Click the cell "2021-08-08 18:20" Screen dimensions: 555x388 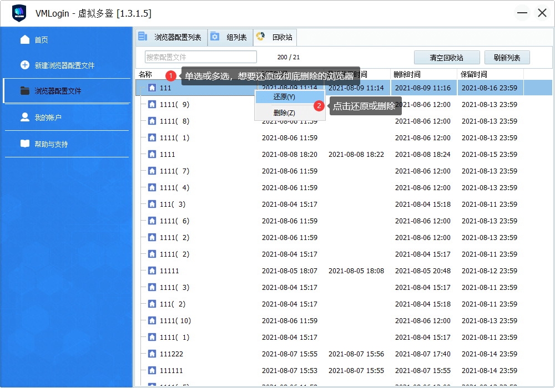coord(290,154)
